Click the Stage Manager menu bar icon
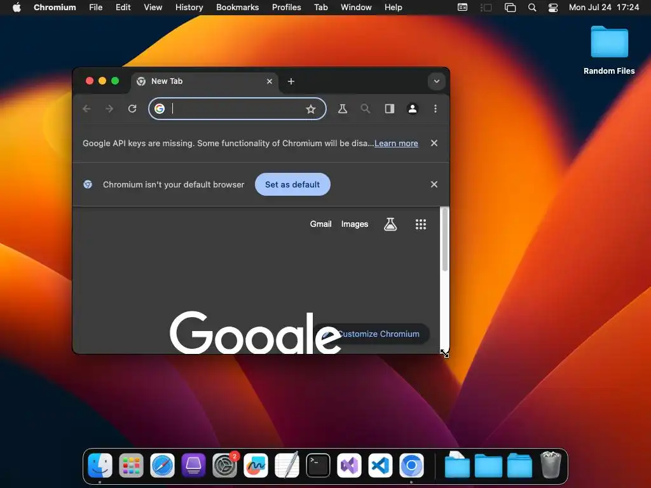Screen dimensions: 651x488 point(486,8)
